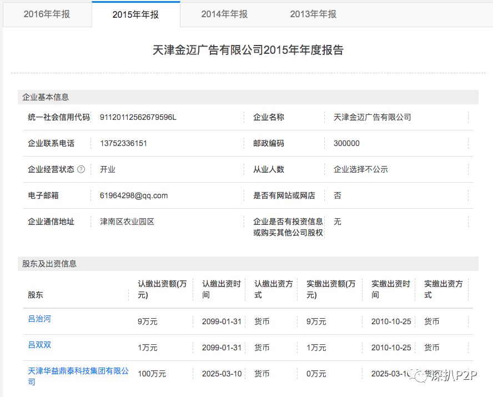Screen dimensions: 493x397
Task: Click the report title text
Action: [247, 50]
